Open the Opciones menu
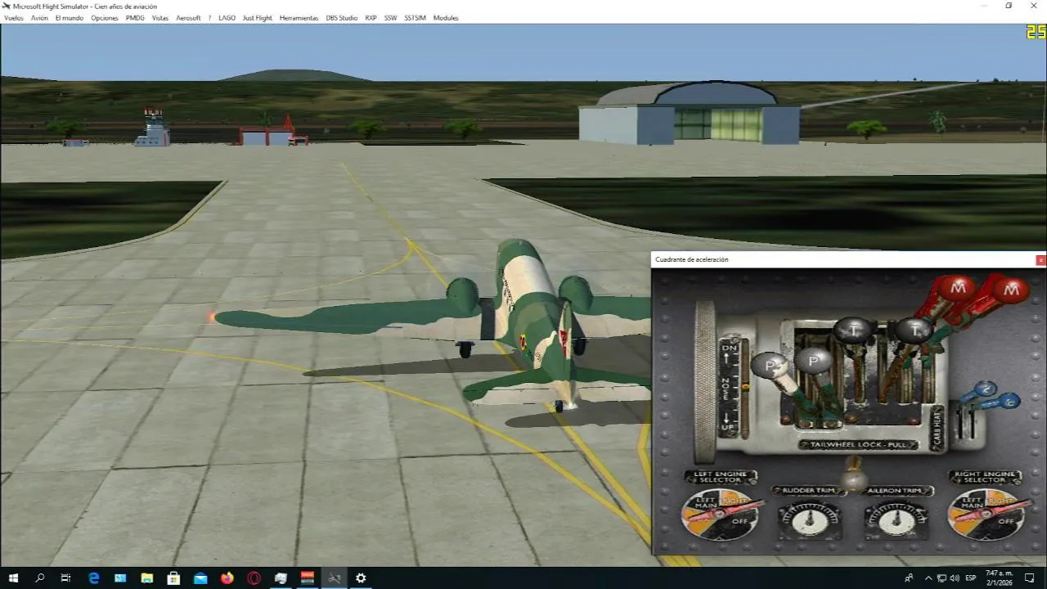Screen dimensions: 1047x589 (x=105, y=18)
